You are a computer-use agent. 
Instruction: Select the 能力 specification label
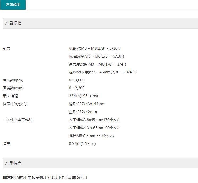(6, 48)
